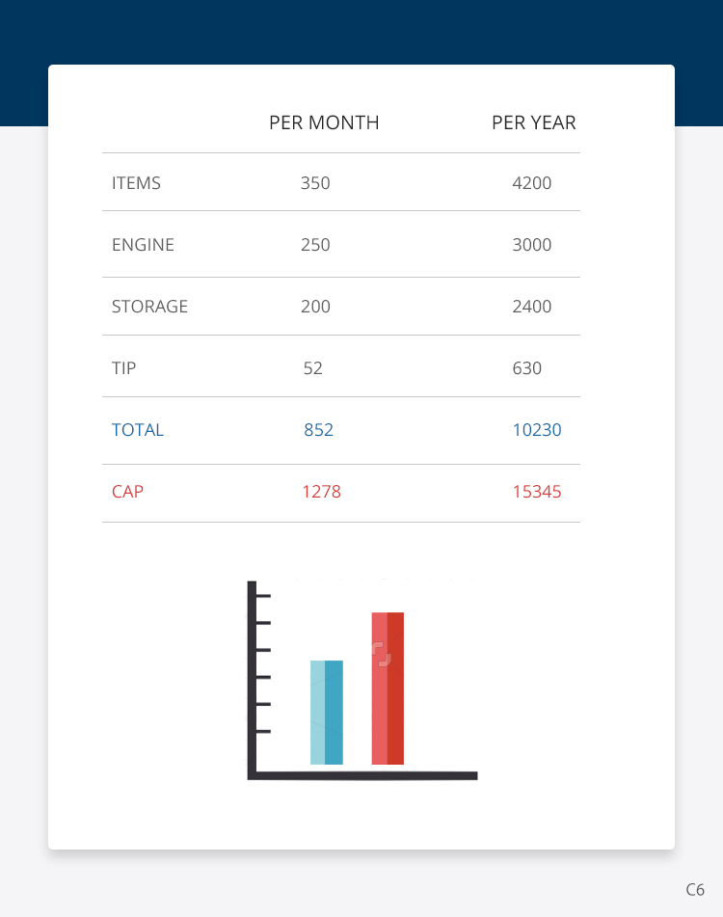
Task: Click the red CAP label
Action: (127, 492)
